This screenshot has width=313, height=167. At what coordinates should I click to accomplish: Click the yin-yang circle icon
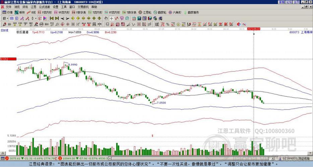click(x=239, y=24)
